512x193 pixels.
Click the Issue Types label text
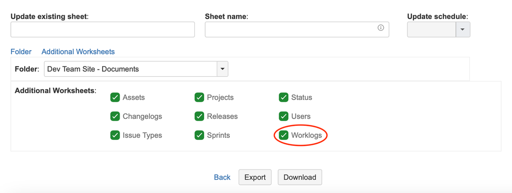pyautogui.click(x=143, y=135)
